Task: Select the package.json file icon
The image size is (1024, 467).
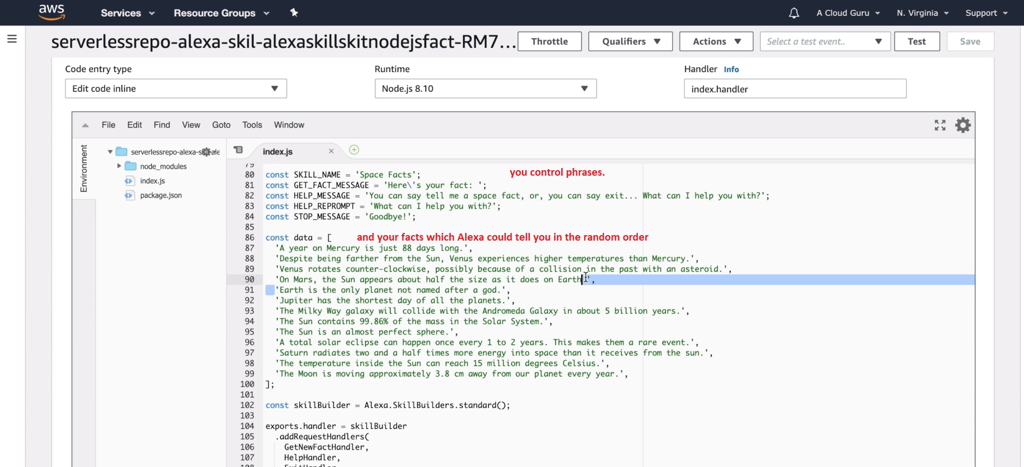Action: [x=129, y=195]
